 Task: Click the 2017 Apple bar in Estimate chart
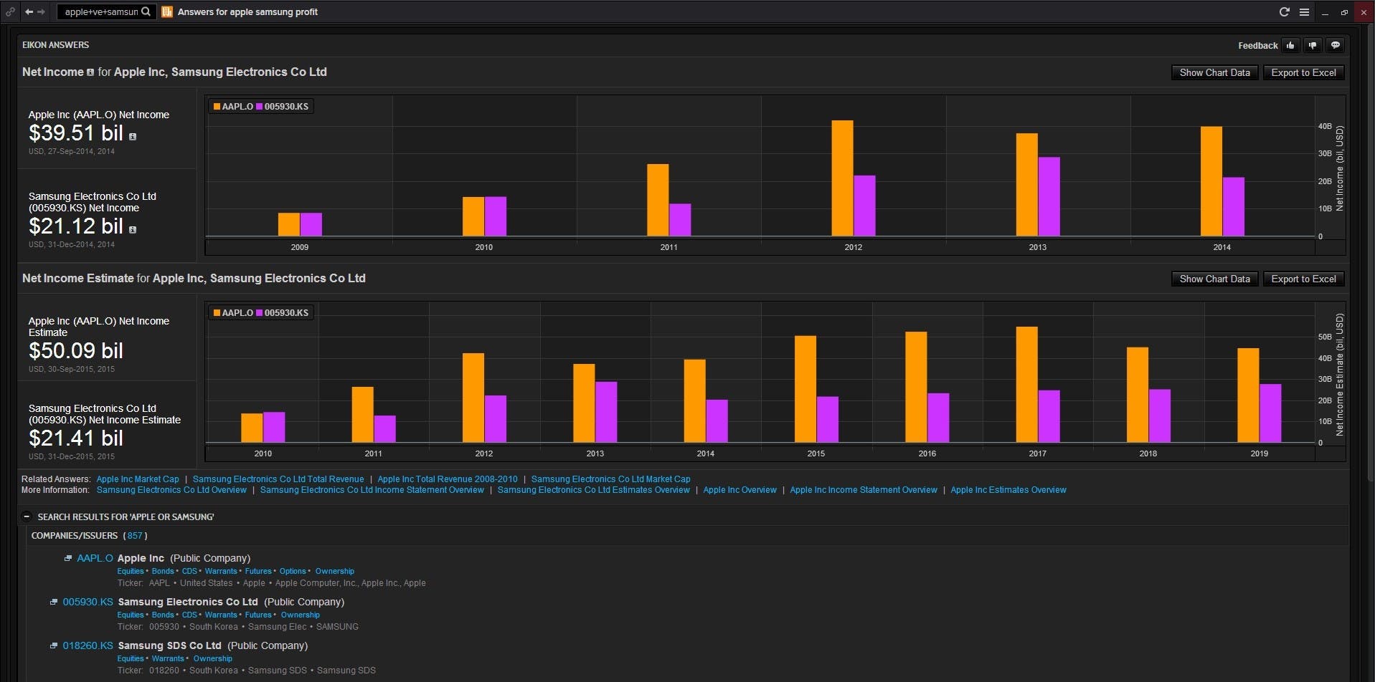pos(1027,385)
